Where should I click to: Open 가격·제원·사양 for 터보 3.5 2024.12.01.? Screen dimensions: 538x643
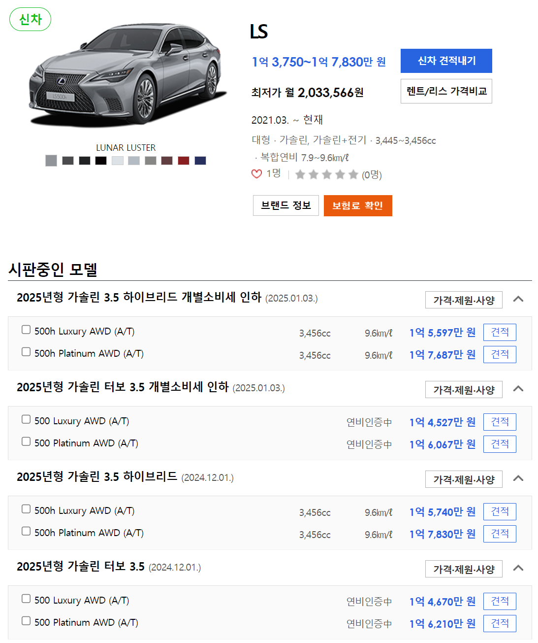coord(464,569)
